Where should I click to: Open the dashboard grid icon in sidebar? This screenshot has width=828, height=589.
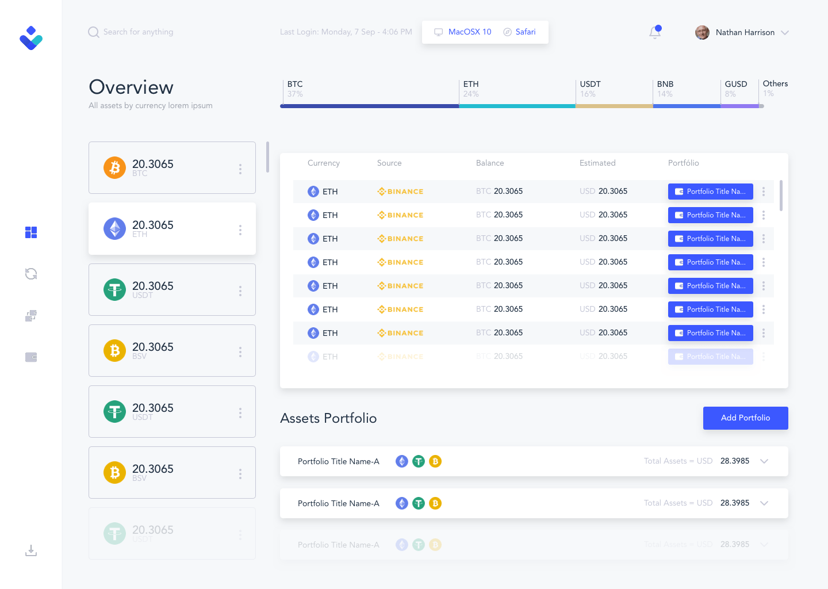tap(31, 232)
